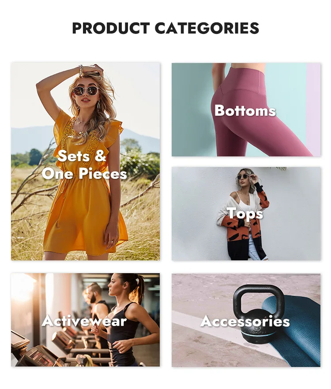Open the Tops category tile
331x389 pixels.
(x=246, y=214)
